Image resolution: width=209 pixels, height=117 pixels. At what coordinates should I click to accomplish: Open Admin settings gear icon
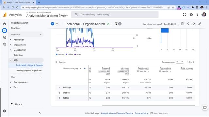coord(4,111)
